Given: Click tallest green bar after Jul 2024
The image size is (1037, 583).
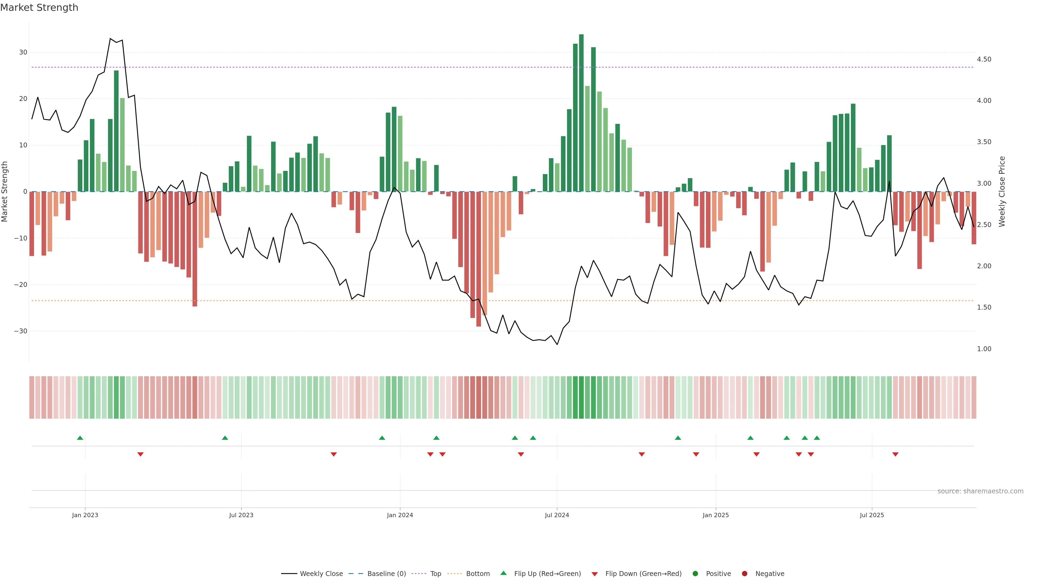Looking at the screenshot, I should [581, 113].
